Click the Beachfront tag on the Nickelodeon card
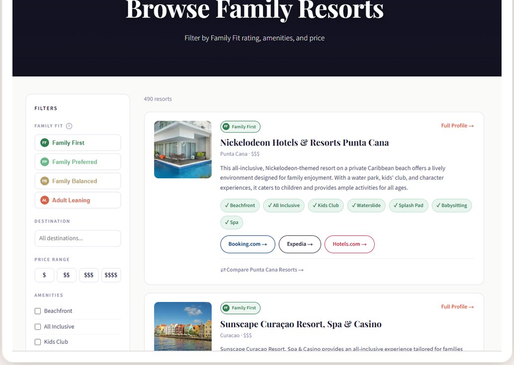514x365 pixels. coord(240,206)
